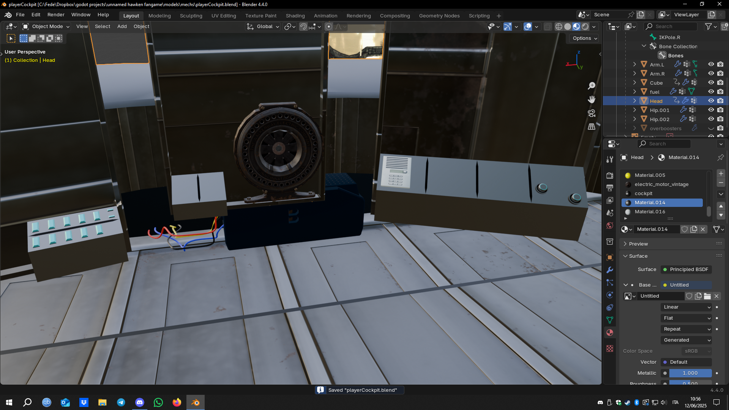
Task: Open the Object properties orange square tab
Action: [610, 257]
